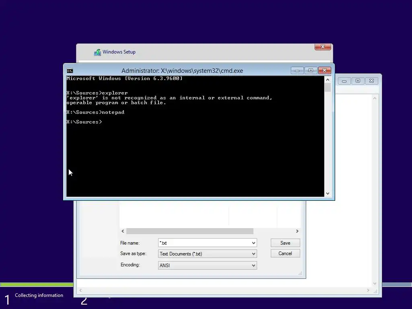This screenshot has height=309, width=412.
Task: Click the Save dialog file list scroll left arrow
Action: coord(123,231)
